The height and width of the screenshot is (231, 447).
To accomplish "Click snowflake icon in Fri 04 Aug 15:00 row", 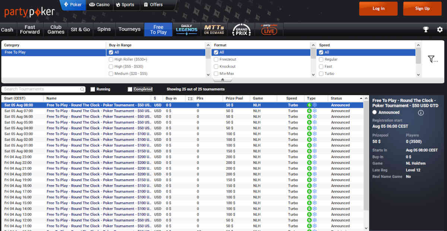I will pyautogui.click(x=314, y=203).
